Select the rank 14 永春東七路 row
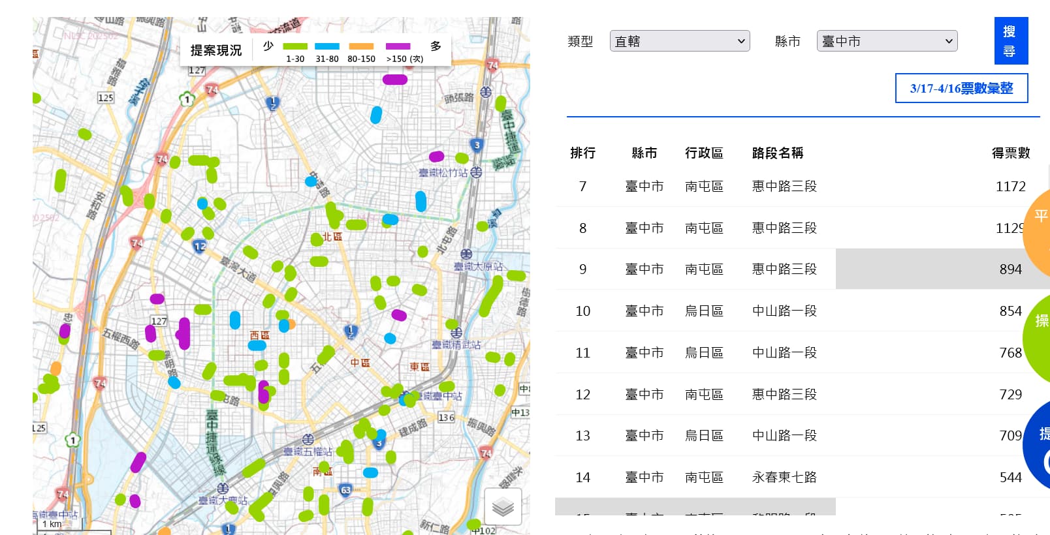 pyautogui.click(x=784, y=477)
